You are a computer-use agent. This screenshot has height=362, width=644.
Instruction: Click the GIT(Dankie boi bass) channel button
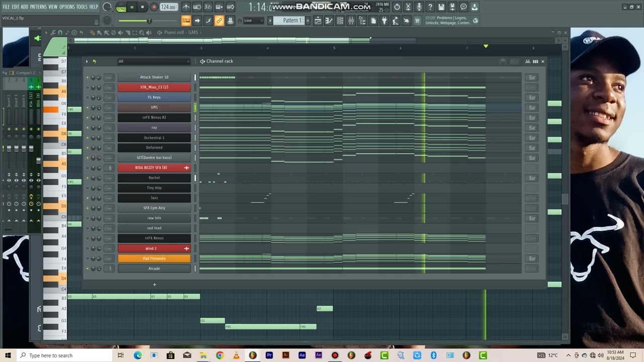pyautogui.click(x=154, y=158)
